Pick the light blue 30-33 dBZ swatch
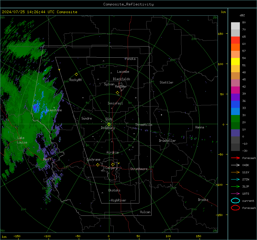 point(235,112)
